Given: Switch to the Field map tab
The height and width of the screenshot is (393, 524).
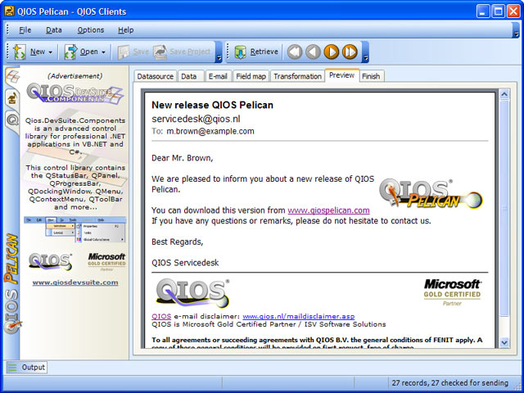Looking at the screenshot, I should coord(251,76).
